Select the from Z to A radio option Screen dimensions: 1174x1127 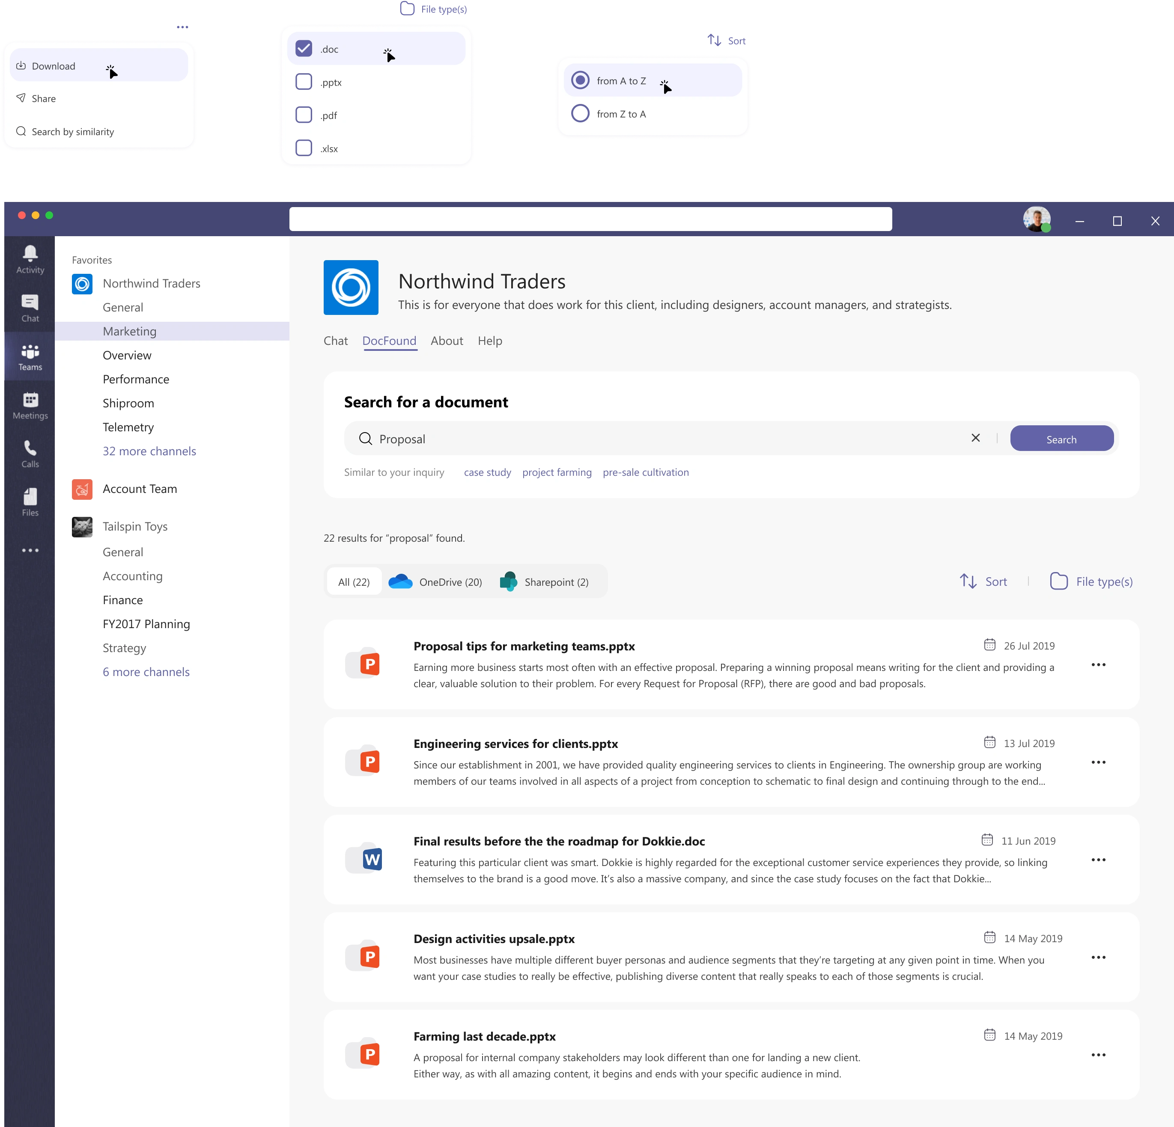tap(580, 114)
